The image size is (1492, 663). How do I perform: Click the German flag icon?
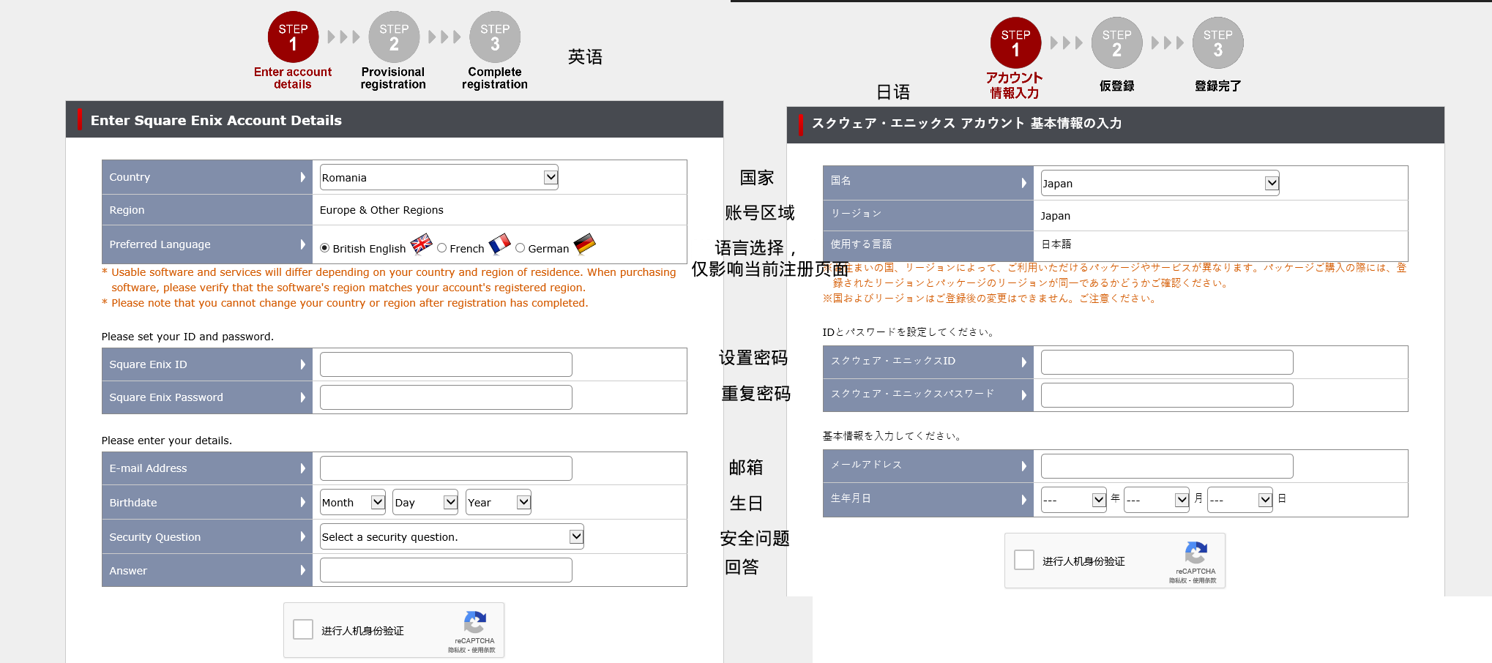[x=584, y=244]
